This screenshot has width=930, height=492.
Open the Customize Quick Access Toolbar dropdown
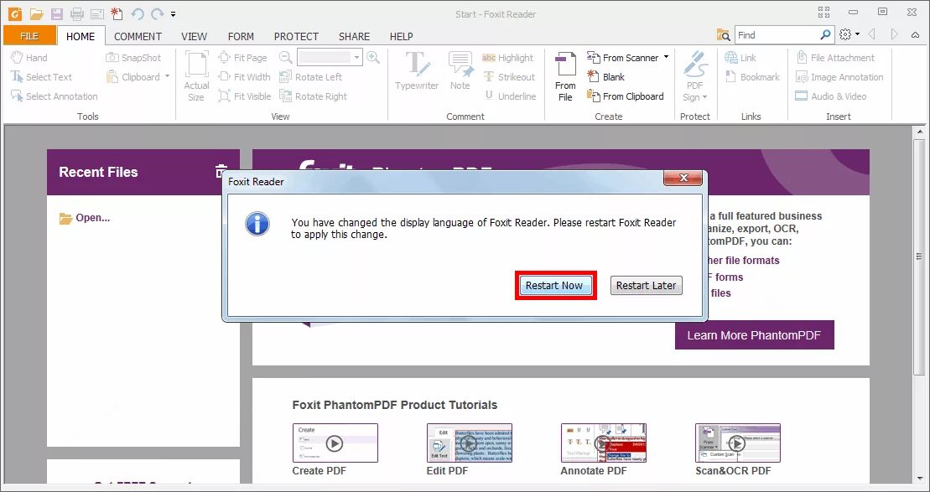click(x=174, y=13)
